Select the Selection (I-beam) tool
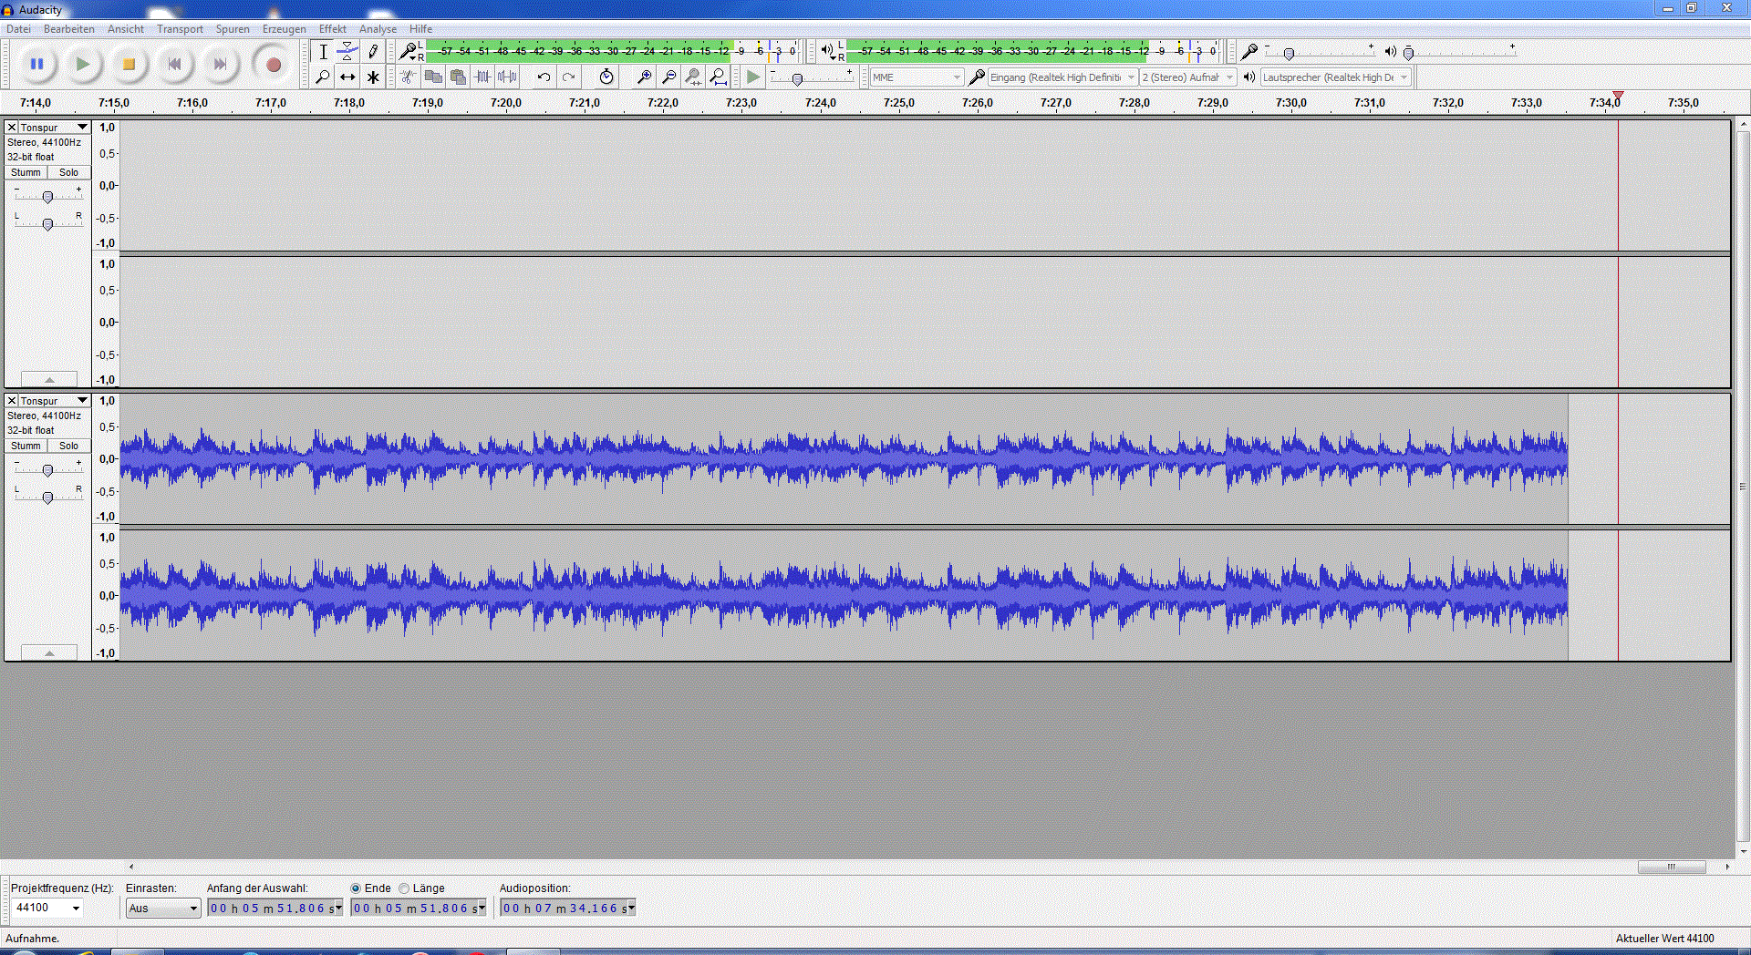The height and width of the screenshot is (955, 1751). (x=323, y=52)
